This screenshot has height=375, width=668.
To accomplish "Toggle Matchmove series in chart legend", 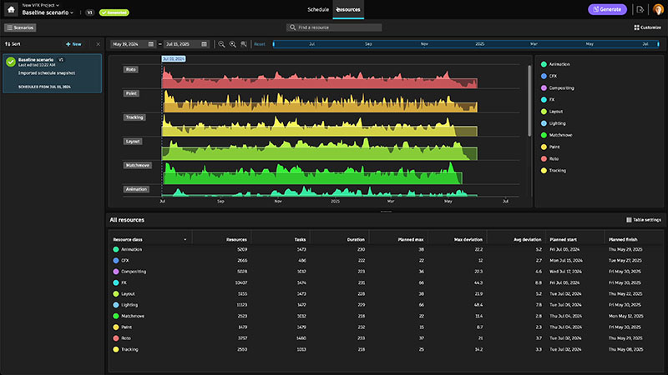I will point(562,134).
